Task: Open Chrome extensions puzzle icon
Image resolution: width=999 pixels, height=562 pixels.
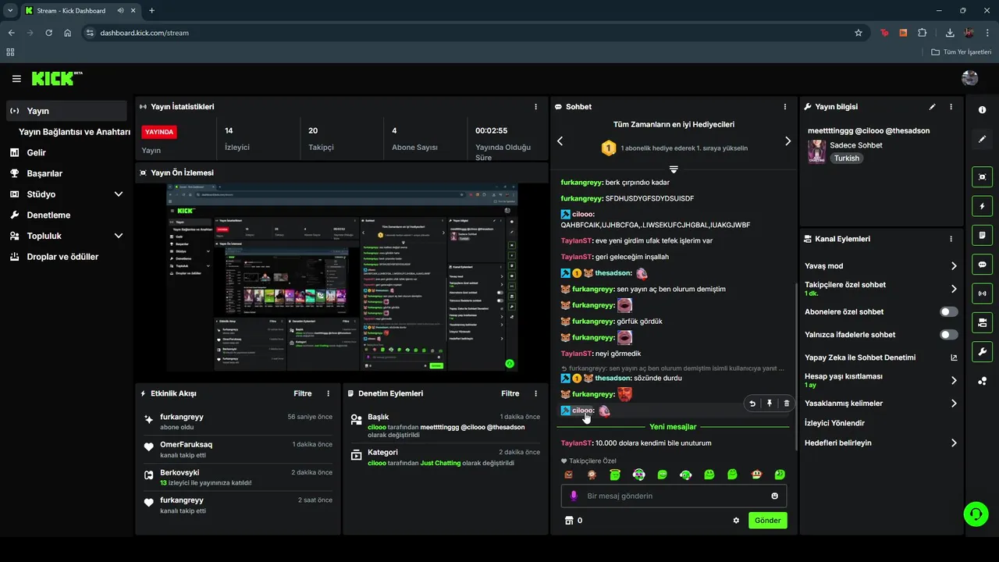Action: [x=923, y=33]
